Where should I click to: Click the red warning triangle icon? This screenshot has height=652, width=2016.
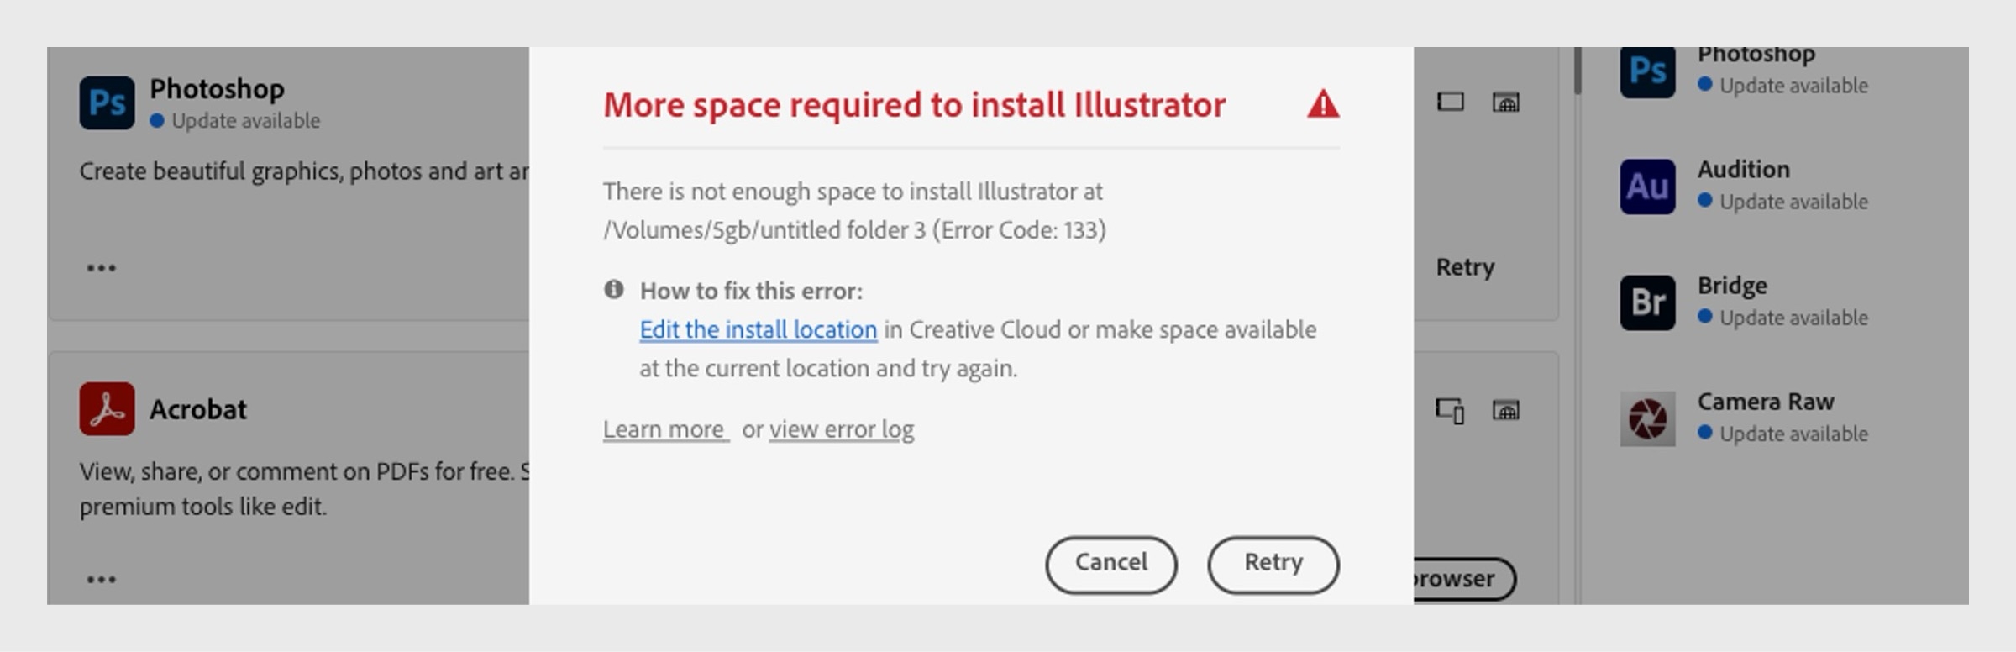1323,105
